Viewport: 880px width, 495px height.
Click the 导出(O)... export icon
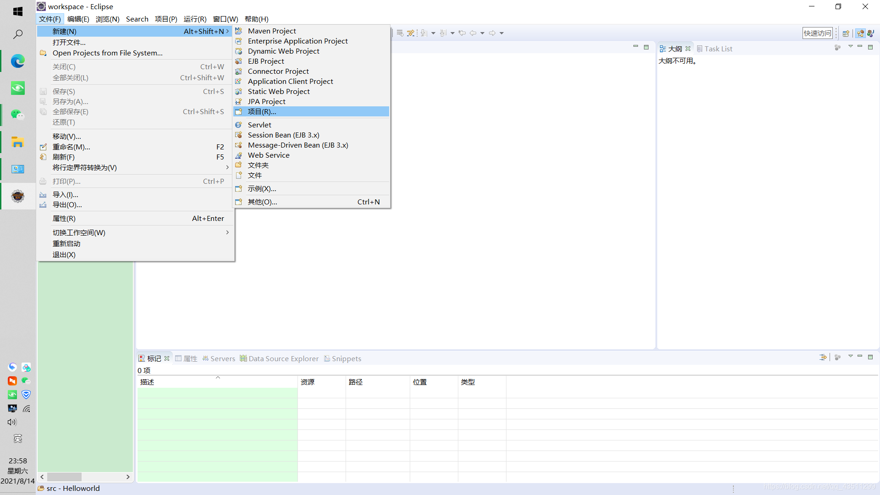coord(43,204)
